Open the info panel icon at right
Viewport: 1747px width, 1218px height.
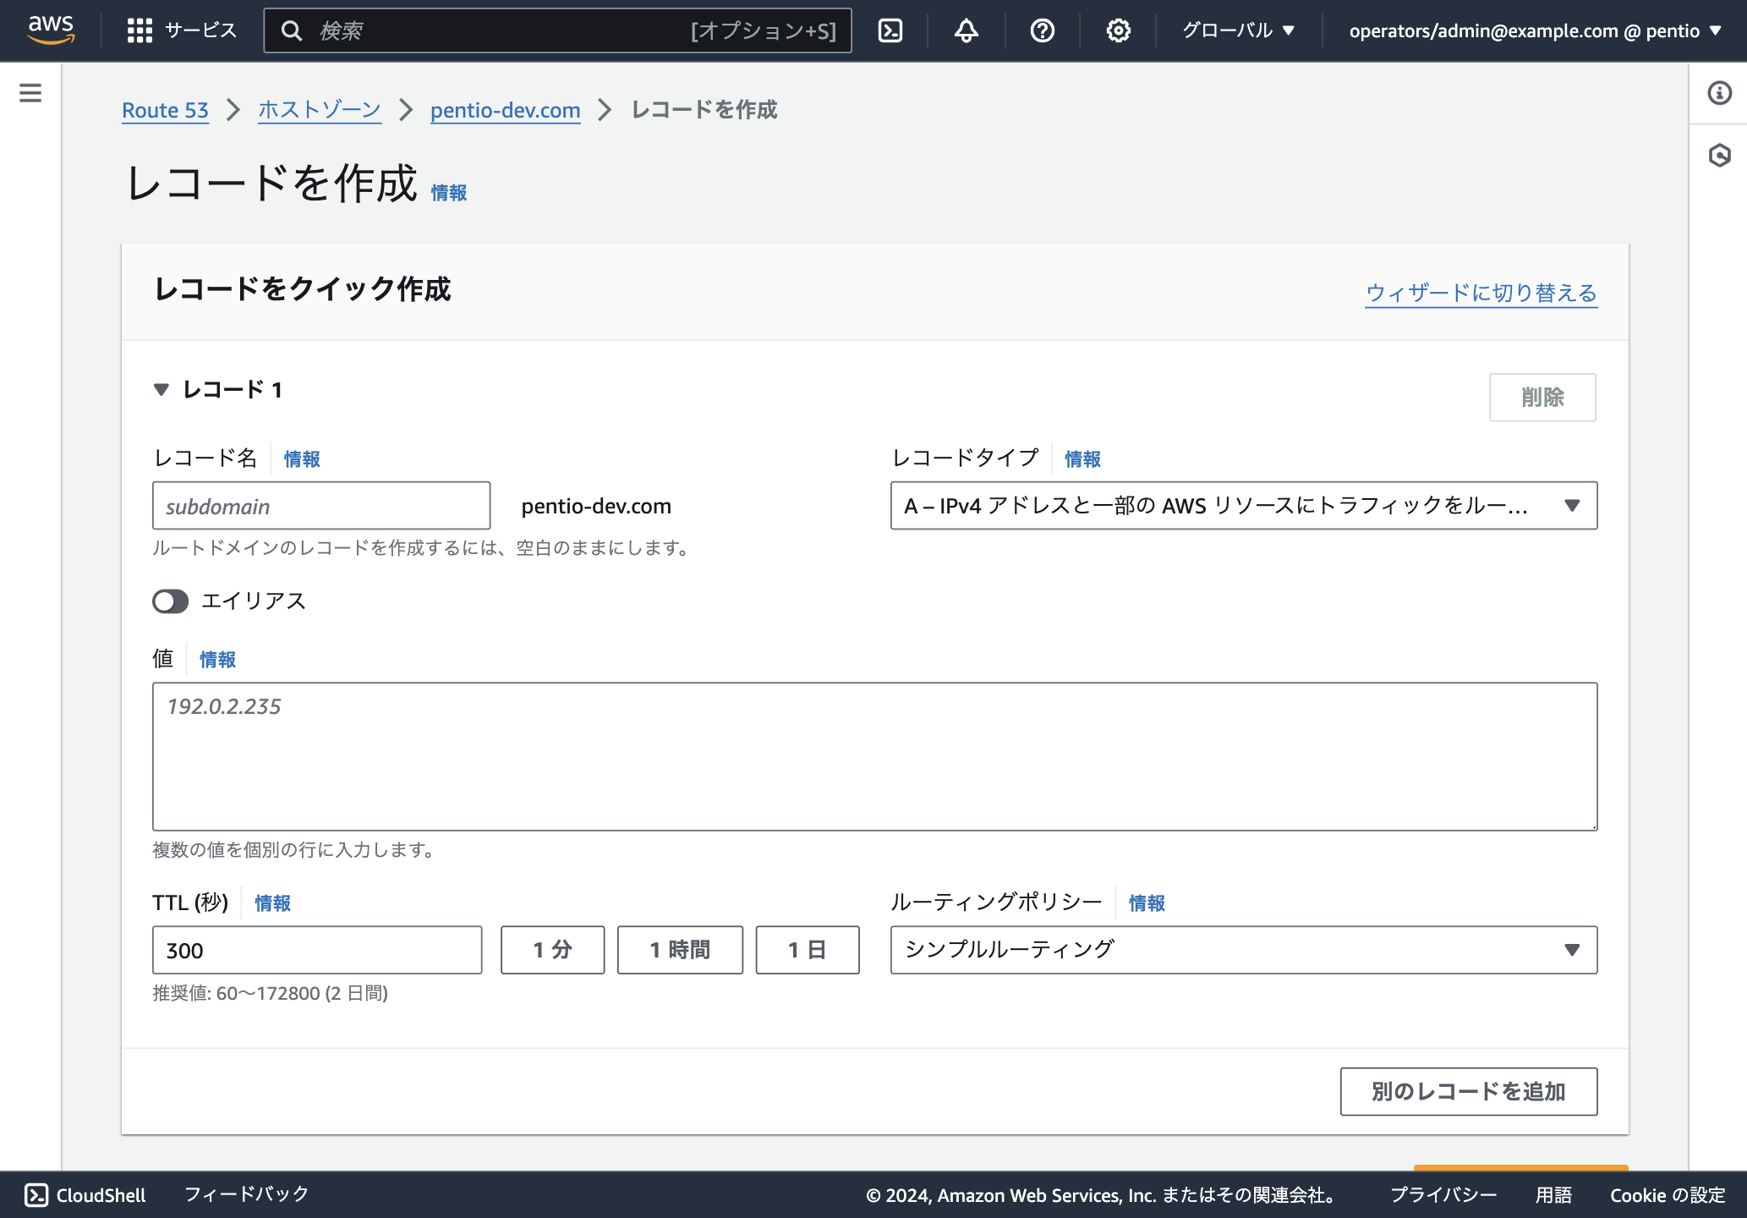coord(1719,93)
